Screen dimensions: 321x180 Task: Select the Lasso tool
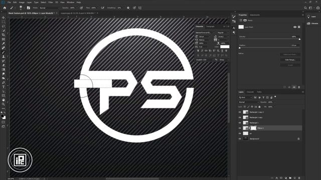[x=4, y=26]
